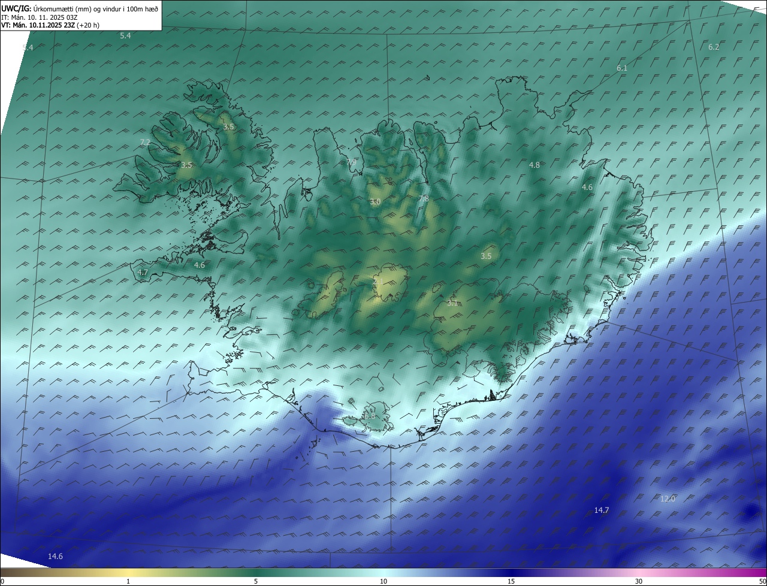The height and width of the screenshot is (586, 767).
Task: Click the title line 'UWC/IG: Úrkomumætti (mm) og vindur'
Action: pyautogui.click(x=80, y=8)
